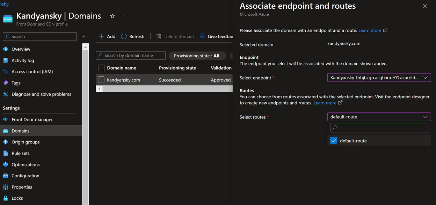Click the plus icon for Add
Image resolution: width=436 pixels, height=205 pixels.
[x=101, y=36]
